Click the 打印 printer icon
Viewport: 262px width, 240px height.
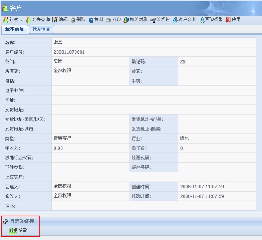coord(108,20)
